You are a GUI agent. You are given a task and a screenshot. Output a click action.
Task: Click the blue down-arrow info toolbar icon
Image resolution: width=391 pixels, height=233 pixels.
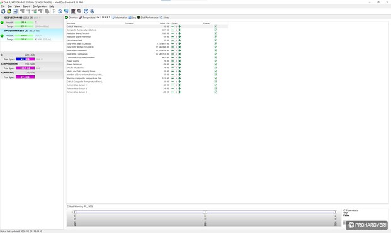[x=93, y=11]
